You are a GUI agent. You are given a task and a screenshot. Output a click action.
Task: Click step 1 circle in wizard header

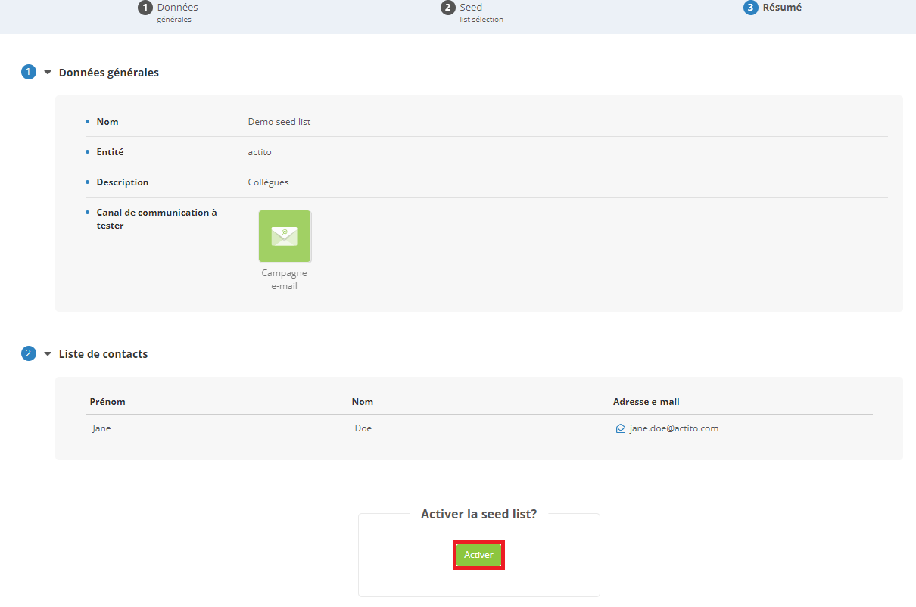(x=145, y=8)
